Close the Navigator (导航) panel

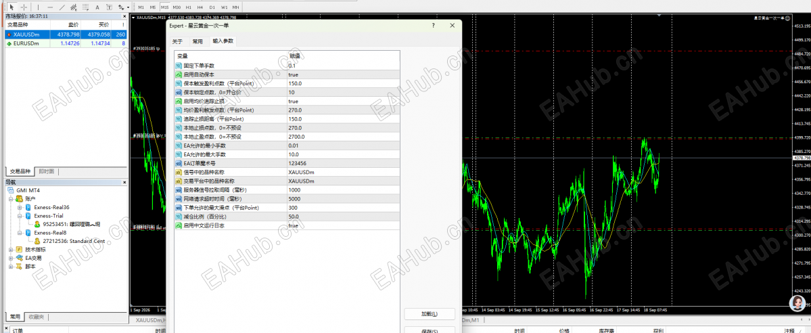click(124, 182)
